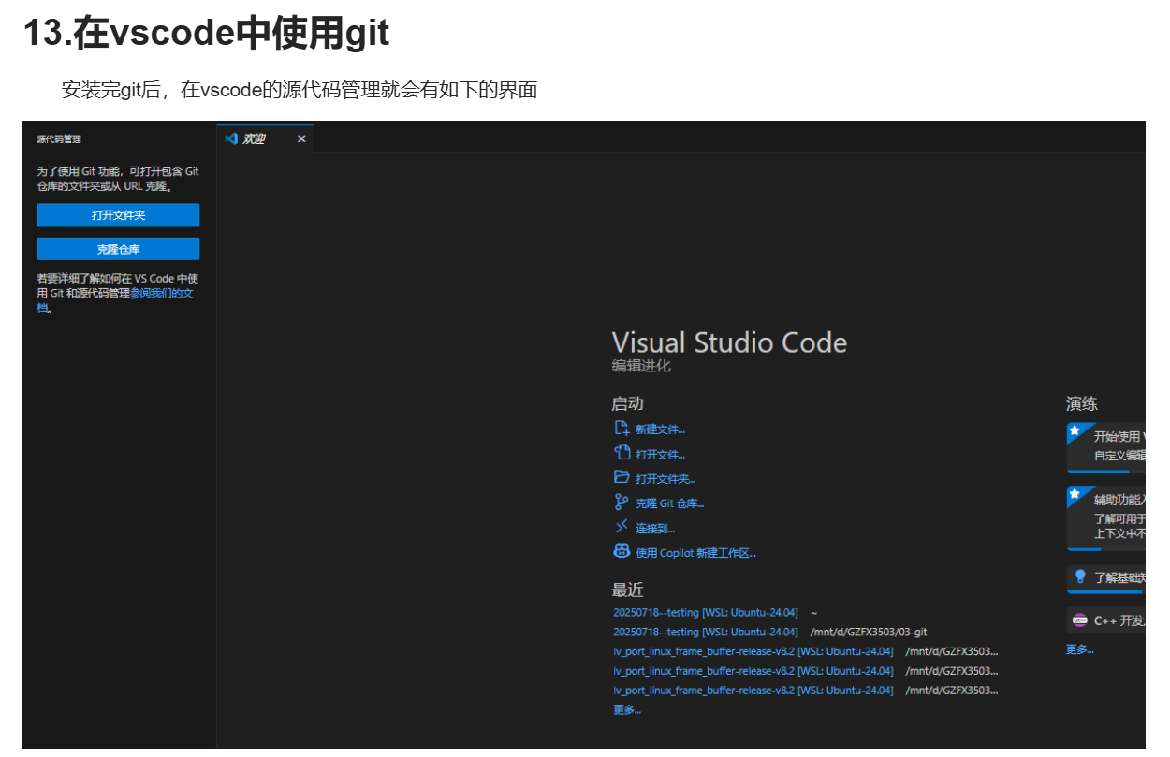The width and height of the screenshot is (1170, 757).
Task: Click the remote connect icon beside 连接到
Action: click(x=622, y=527)
